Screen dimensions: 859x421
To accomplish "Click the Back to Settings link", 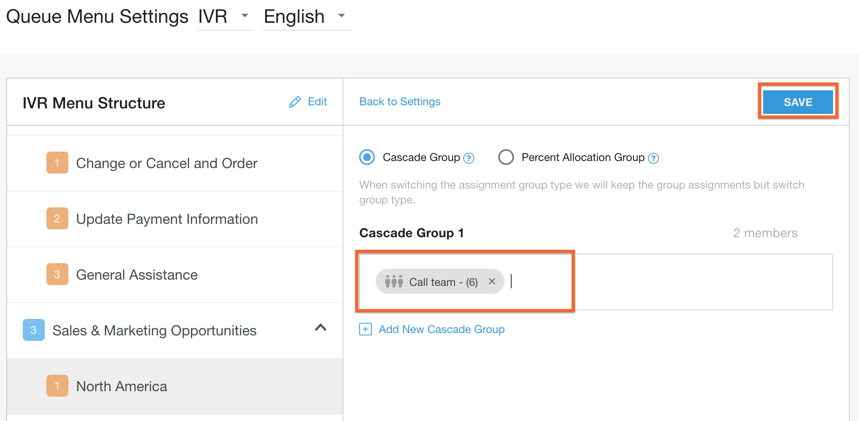I will (x=400, y=102).
